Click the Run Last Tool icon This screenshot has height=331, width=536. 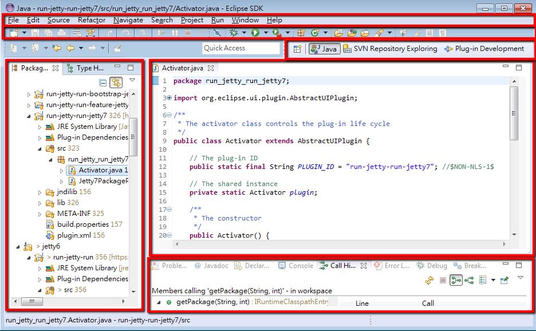[x=277, y=33]
